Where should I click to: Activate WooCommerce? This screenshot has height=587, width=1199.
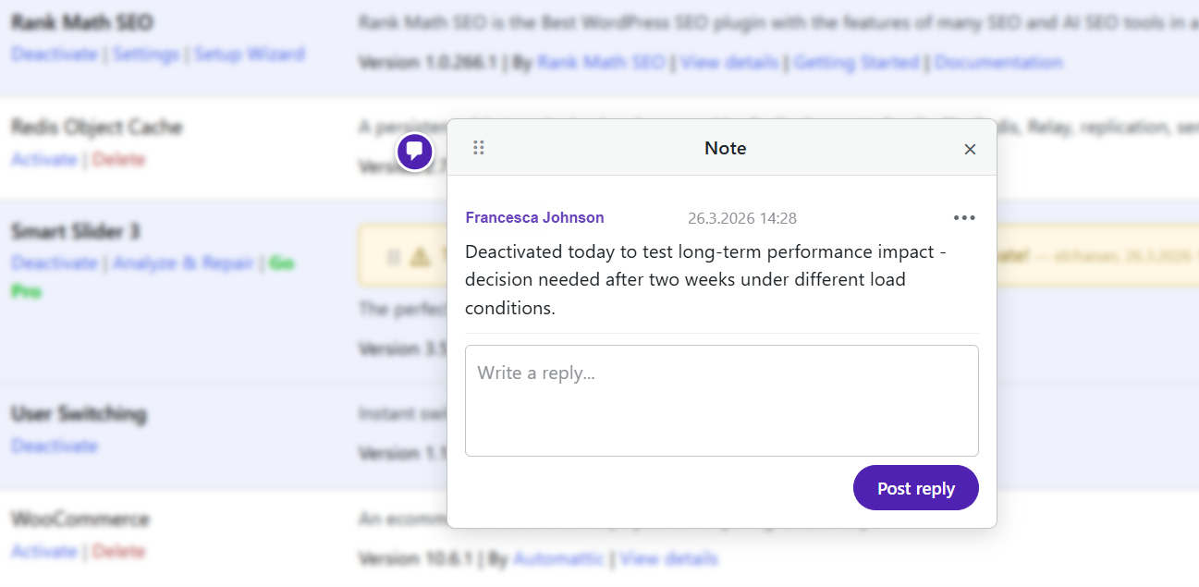(44, 551)
